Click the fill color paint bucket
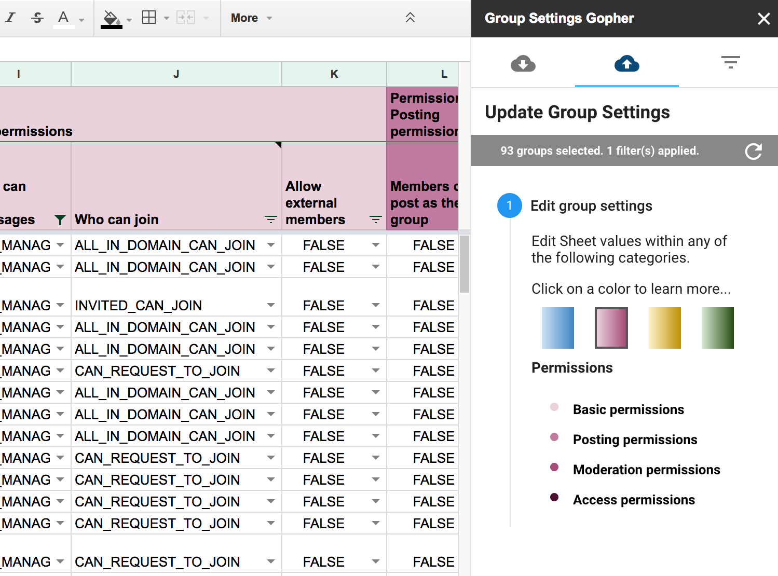This screenshot has width=778, height=576. pos(111,19)
